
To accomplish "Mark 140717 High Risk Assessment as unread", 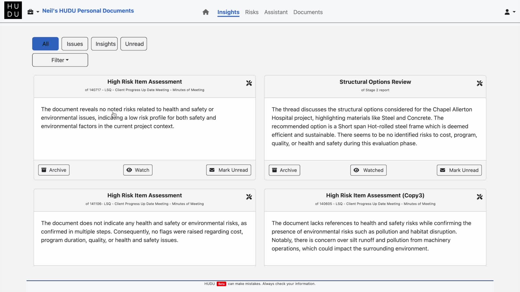I will point(228,170).
